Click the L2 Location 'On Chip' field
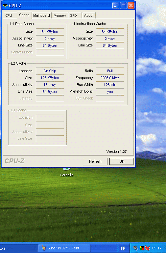The image size is (166, 253). (x=50, y=71)
